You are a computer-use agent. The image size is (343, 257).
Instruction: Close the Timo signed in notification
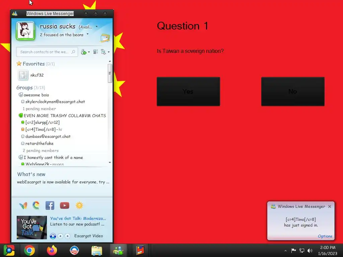(330, 206)
